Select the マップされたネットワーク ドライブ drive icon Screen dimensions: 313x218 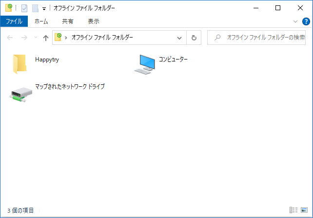click(x=21, y=95)
